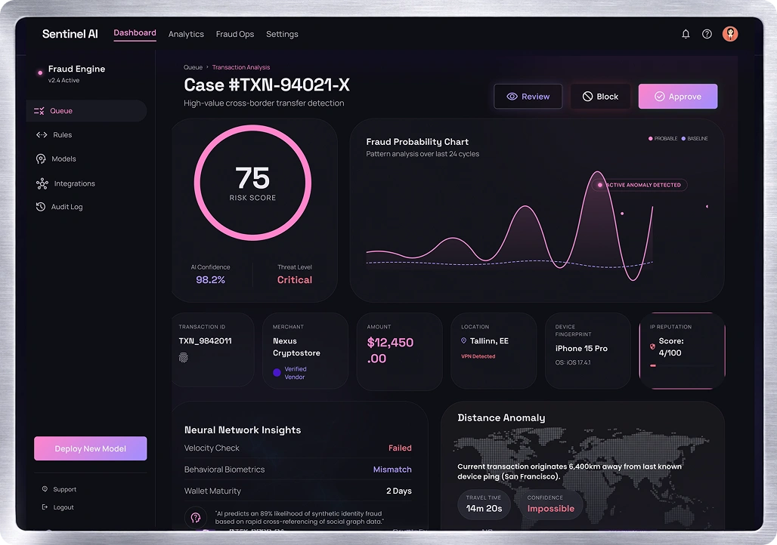
Task: Switch to the Analytics tab
Action: pyautogui.click(x=186, y=35)
